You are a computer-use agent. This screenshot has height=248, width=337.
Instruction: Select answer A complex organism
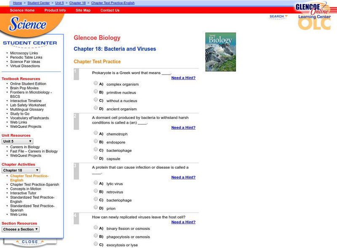(x=96, y=83)
